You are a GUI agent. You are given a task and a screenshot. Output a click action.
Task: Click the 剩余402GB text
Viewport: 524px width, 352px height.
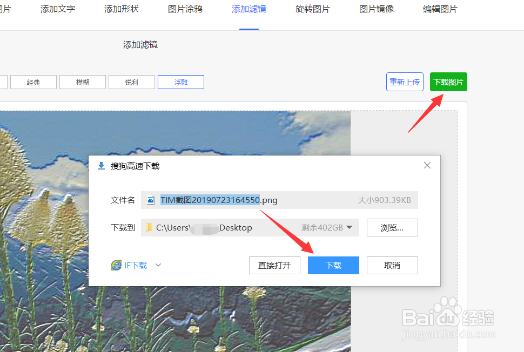[322, 227]
